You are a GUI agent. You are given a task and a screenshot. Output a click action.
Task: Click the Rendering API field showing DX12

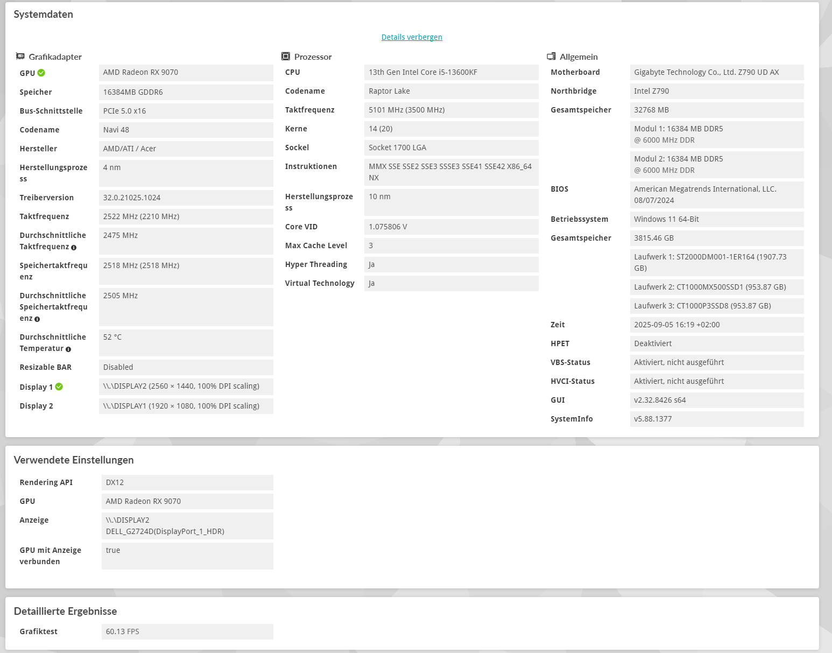[187, 482]
